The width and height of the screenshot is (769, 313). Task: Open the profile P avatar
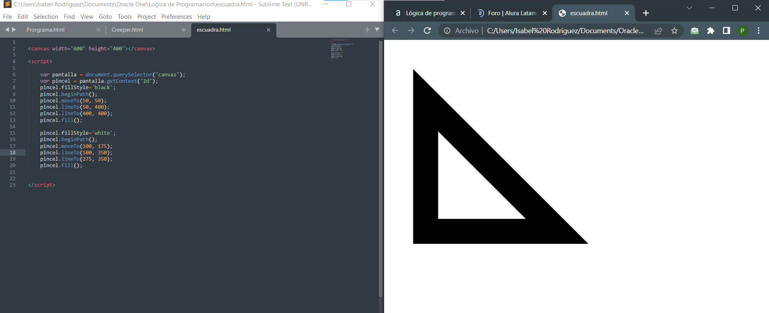click(742, 31)
